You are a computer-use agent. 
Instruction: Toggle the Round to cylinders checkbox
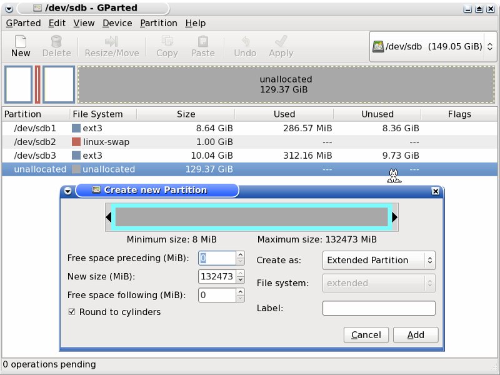(x=72, y=312)
